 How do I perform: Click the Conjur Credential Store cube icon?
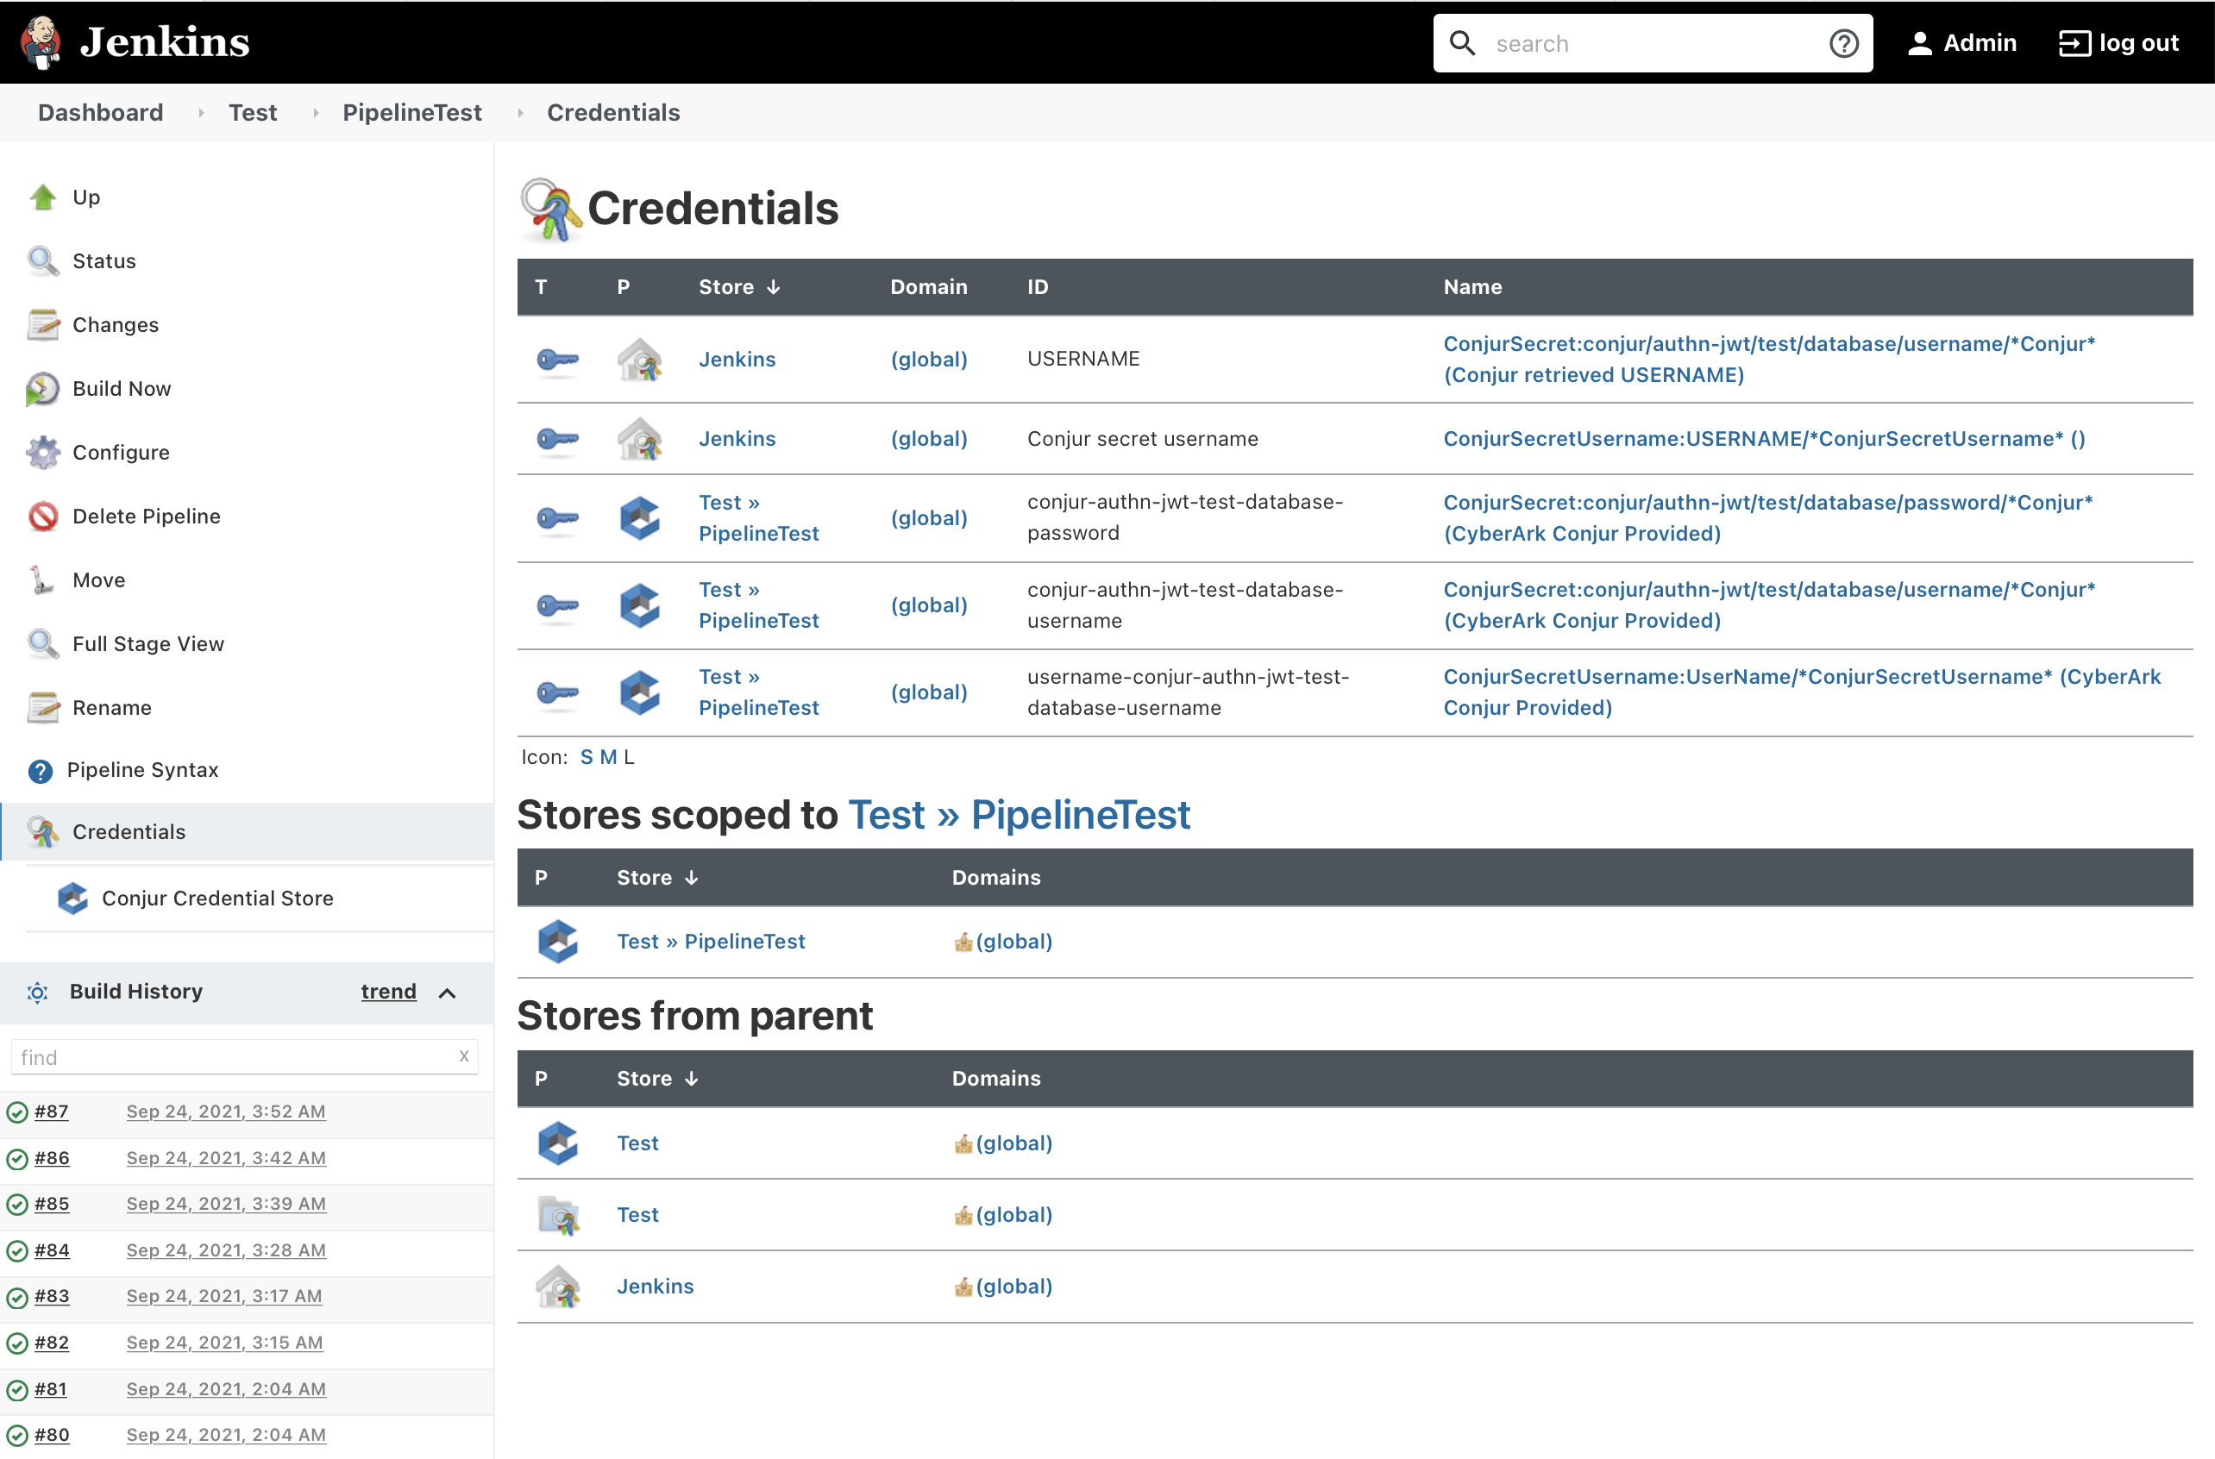pos(72,898)
